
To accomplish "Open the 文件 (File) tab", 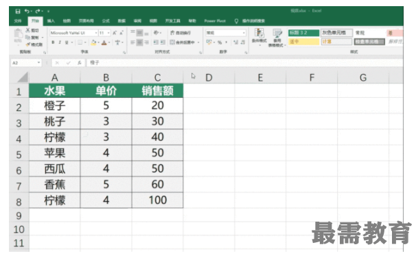I will coord(18,21).
